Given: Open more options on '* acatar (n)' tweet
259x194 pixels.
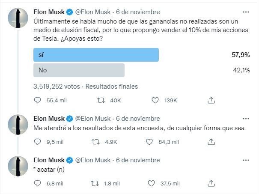Looking at the screenshot, I should pos(246,160).
